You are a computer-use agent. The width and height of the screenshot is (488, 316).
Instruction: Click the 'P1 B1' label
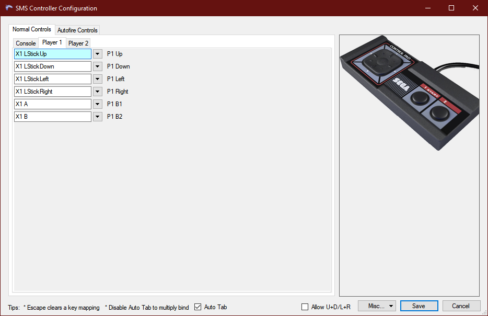click(x=114, y=104)
